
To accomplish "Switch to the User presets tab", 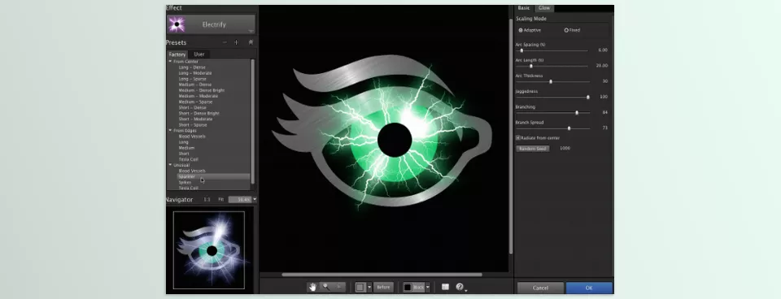I will [x=199, y=54].
